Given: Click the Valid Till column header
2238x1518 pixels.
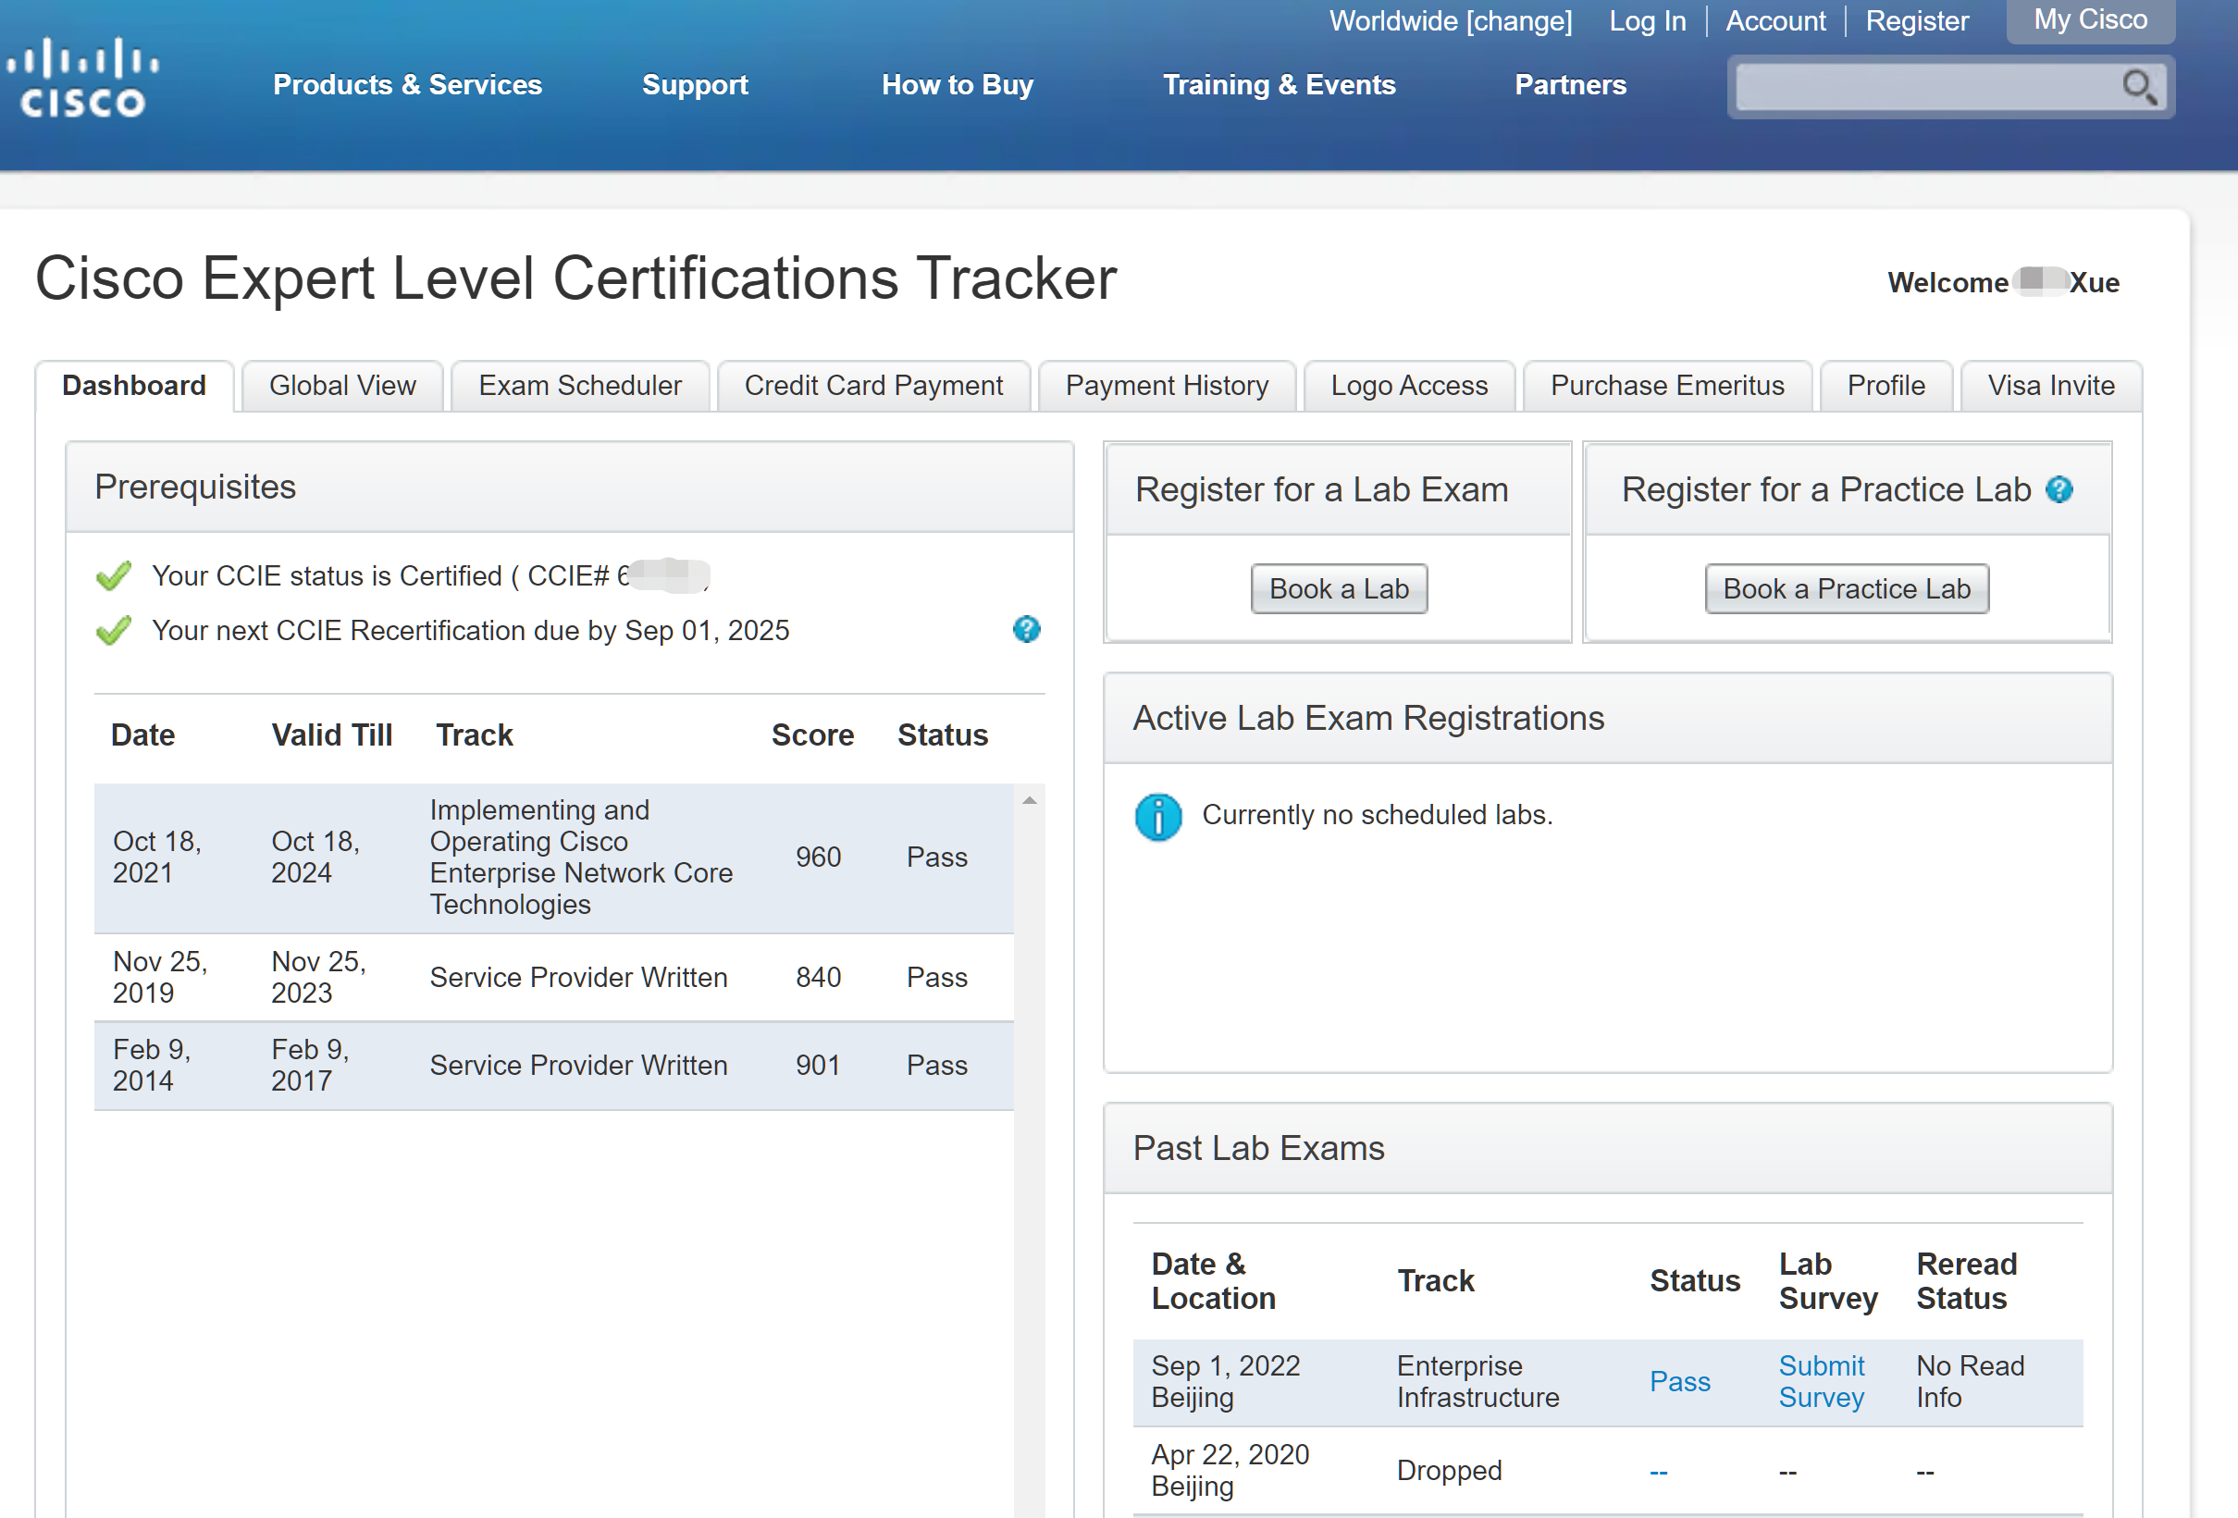Looking at the screenshot, I should 331,734.
